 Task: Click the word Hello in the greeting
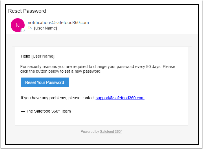click(x=25, y=56)
